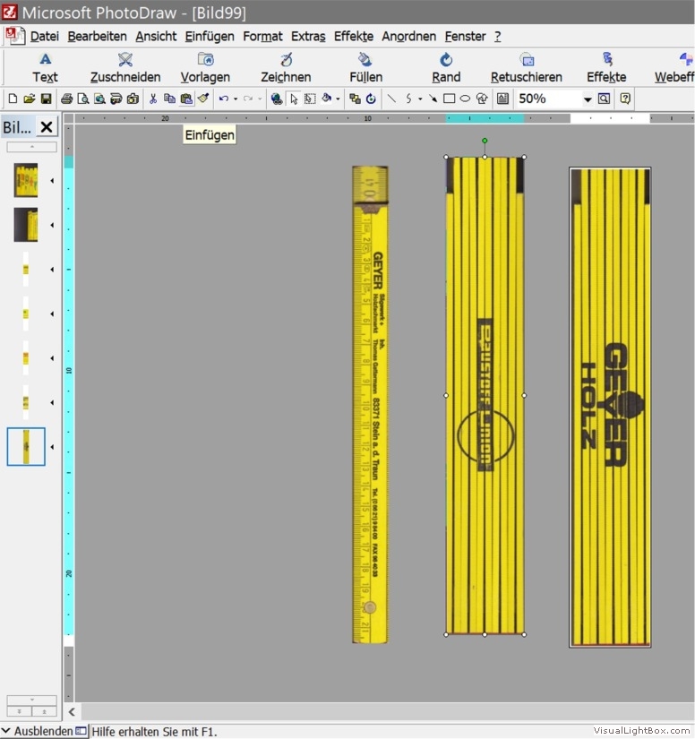This screenshot has height=739, width=695.
Task: Click the Help question mark icon
Action: tap(625, 99)
